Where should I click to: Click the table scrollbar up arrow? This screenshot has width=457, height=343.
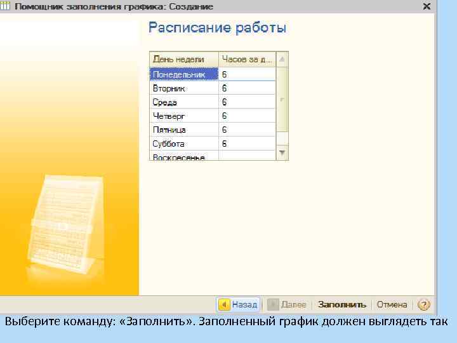282,60
